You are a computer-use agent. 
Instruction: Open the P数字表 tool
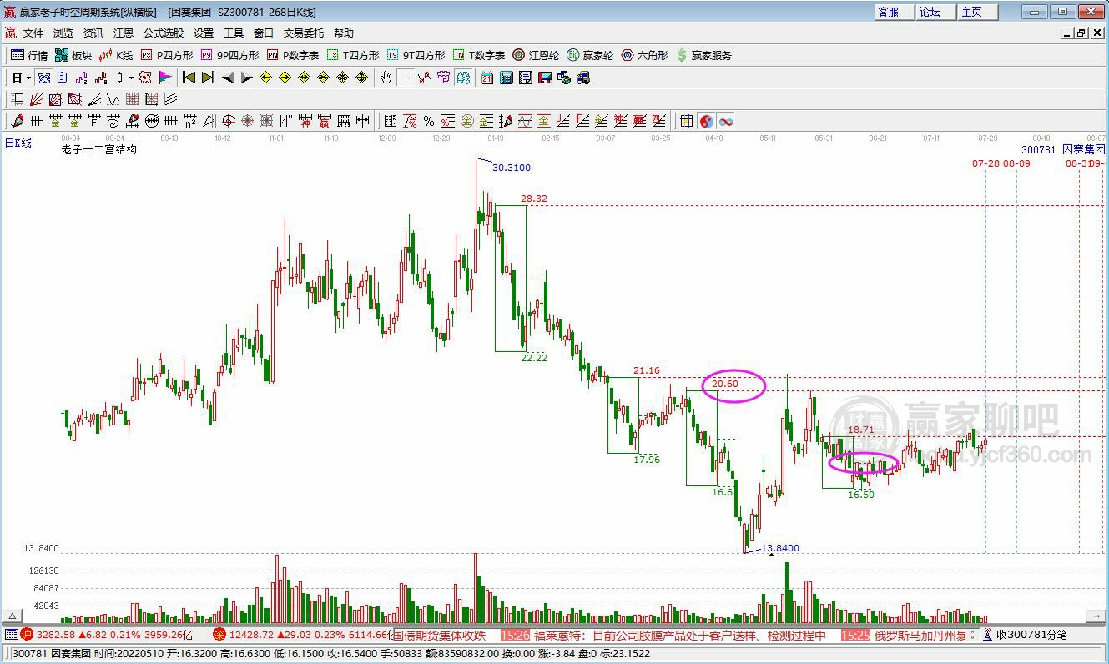pos(293,55)
